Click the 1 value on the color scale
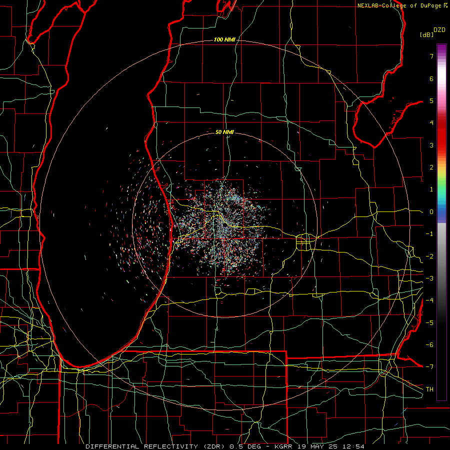The width and height of the screenshot is (450, 450). [431, 189]
